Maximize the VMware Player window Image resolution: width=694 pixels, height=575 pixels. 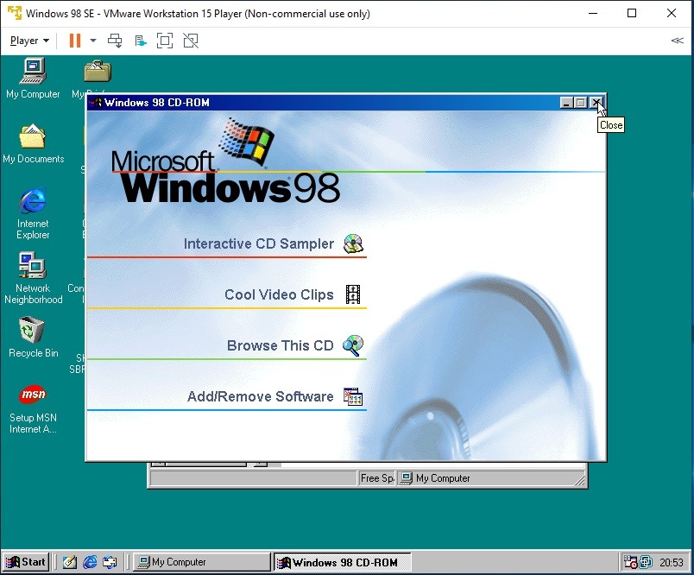click(x=632, y=13)
